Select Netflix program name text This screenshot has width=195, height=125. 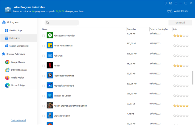pyautogui.click(x=57, y=66)
